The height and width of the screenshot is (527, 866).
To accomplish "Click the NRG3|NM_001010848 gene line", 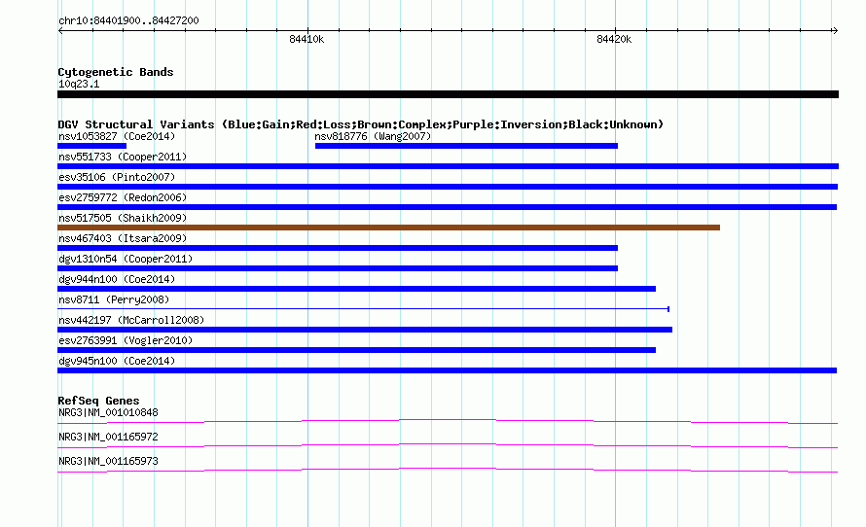I will point(448,422).
